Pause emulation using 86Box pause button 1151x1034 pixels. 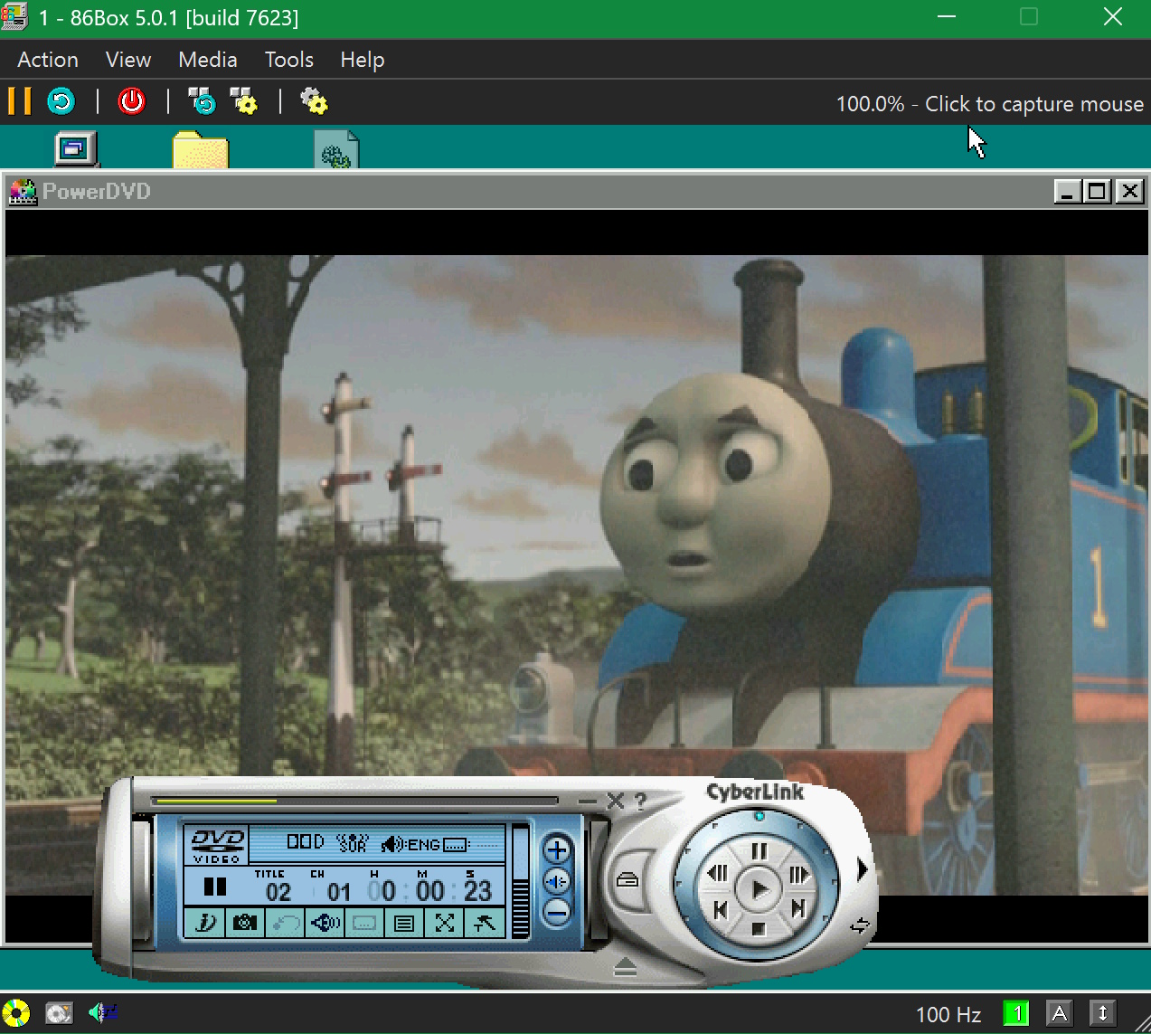pos(20,101)
